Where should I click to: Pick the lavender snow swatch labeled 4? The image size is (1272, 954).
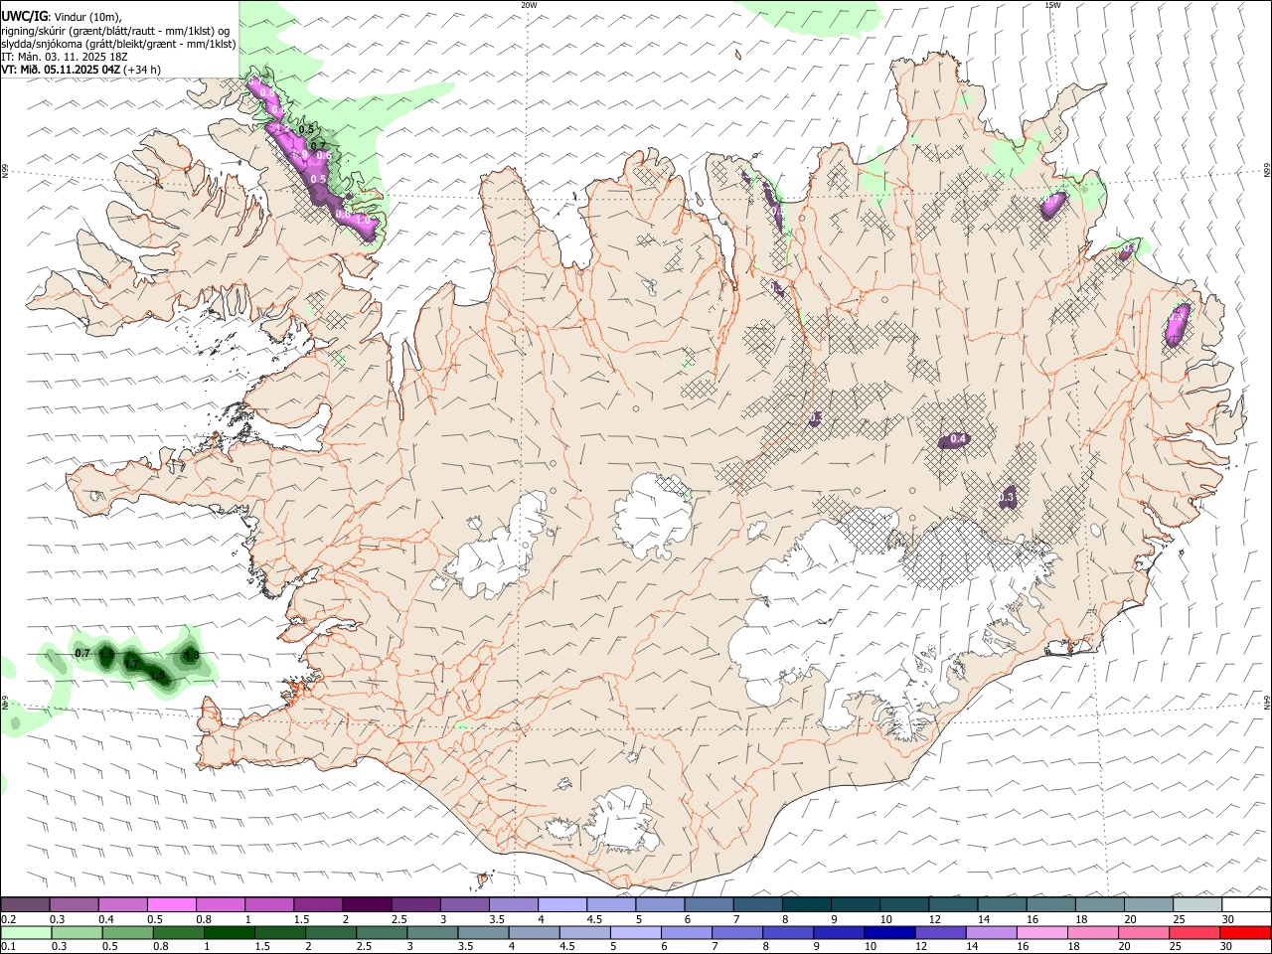pyautogui.click(x=561, y=905)
